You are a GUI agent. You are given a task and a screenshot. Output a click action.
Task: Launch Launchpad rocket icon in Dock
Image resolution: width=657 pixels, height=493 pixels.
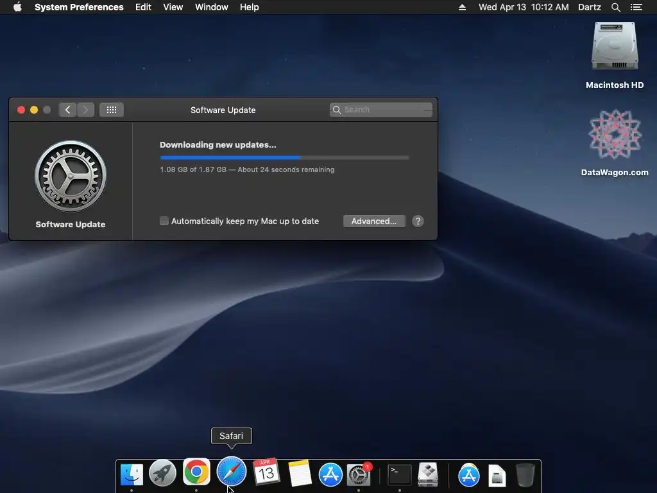point(162,473)
